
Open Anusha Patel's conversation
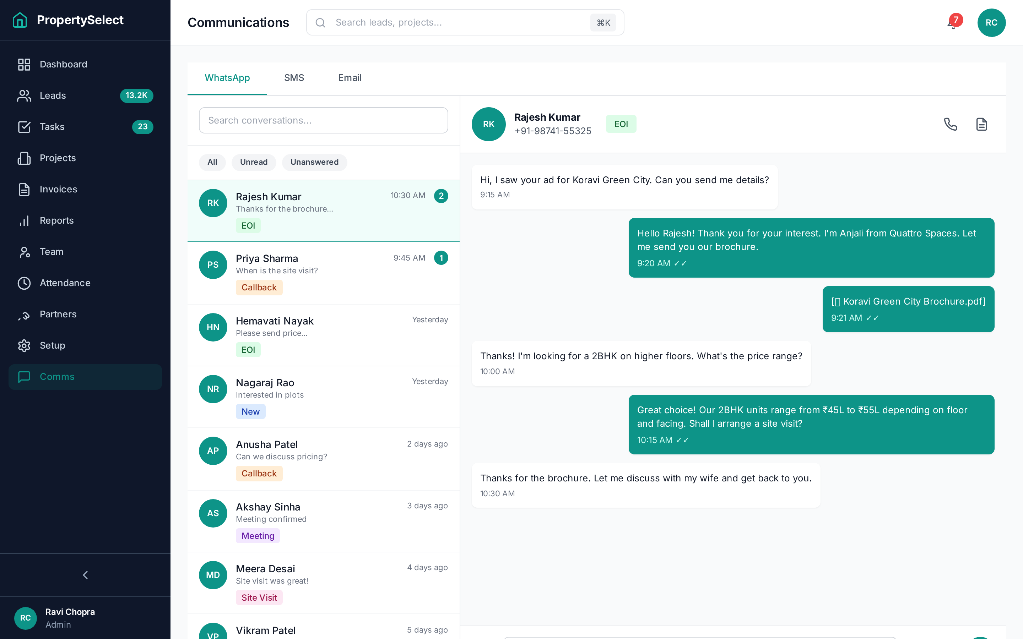point(323,459)
